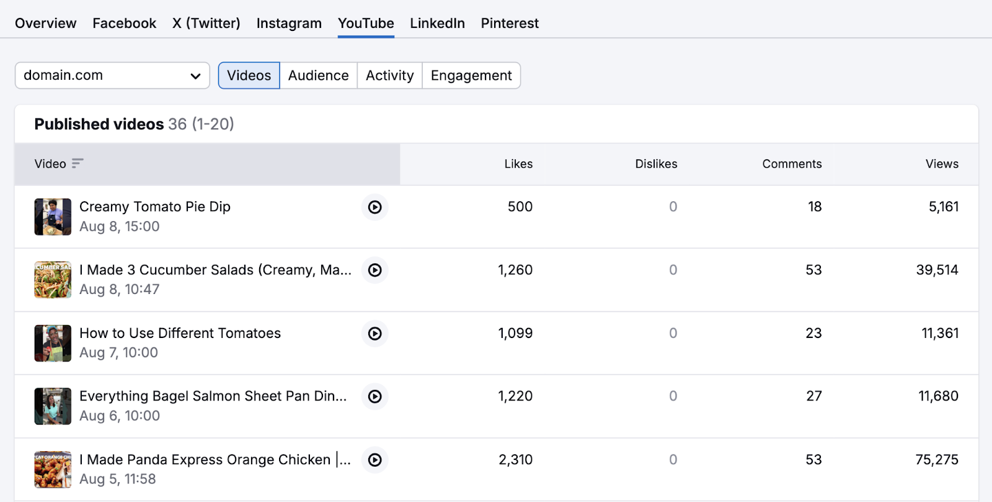
Task: Play the Panda Express Orange Chicken video
Action: (x=374, y=460)
